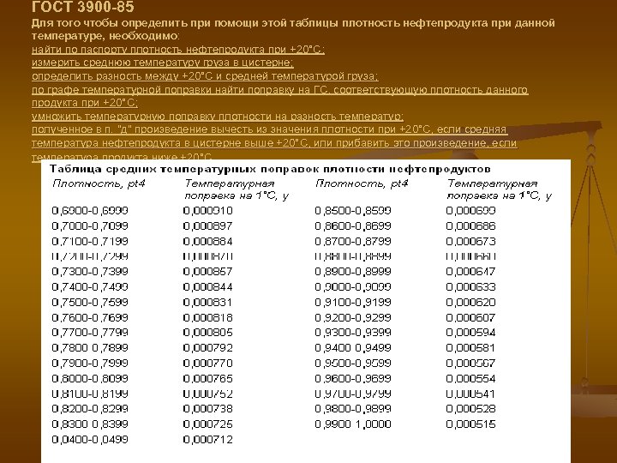Select correction value 0,000897

pos(207,226)
